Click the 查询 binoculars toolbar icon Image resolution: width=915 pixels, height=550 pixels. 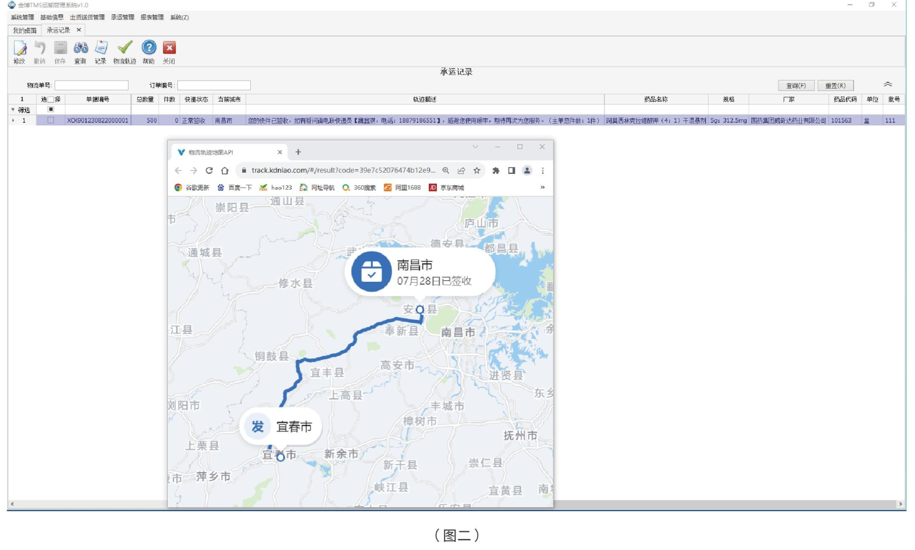(x=81, y=49)
